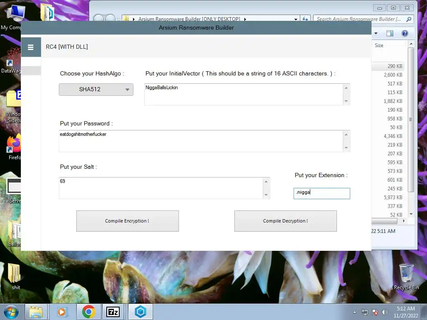Focus the Extension input field

tap(322, 193)
